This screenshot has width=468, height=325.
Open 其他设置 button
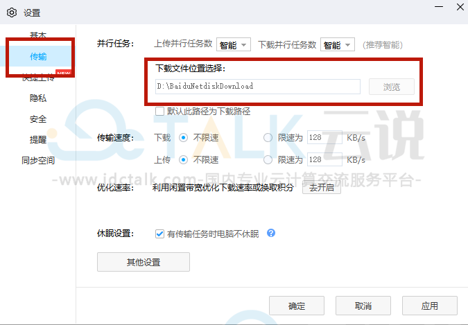tap(144, 262)
